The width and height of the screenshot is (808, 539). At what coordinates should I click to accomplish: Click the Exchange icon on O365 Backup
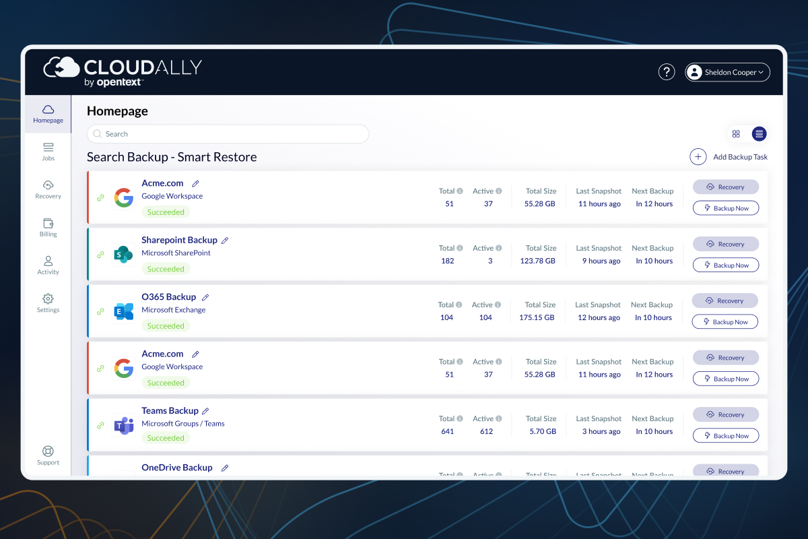124,311
